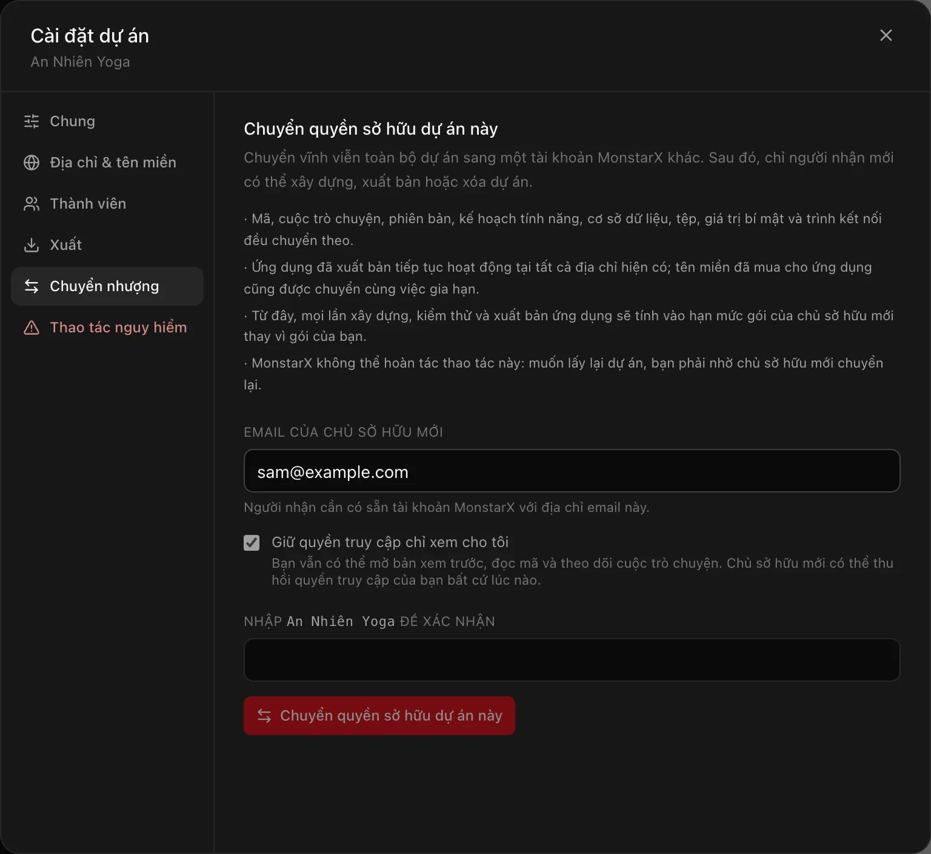Click the label NHẬP An Nhiên Yoga ĐỂ XÁC NHẬN
The width and height of the screenshot is (931, 854).
point(369,621)
